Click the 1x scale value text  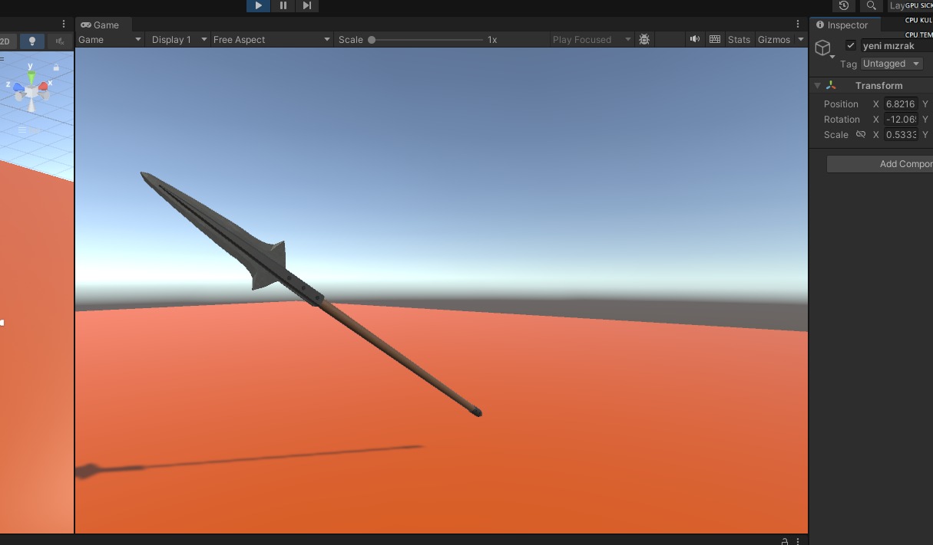click(492, 39)
